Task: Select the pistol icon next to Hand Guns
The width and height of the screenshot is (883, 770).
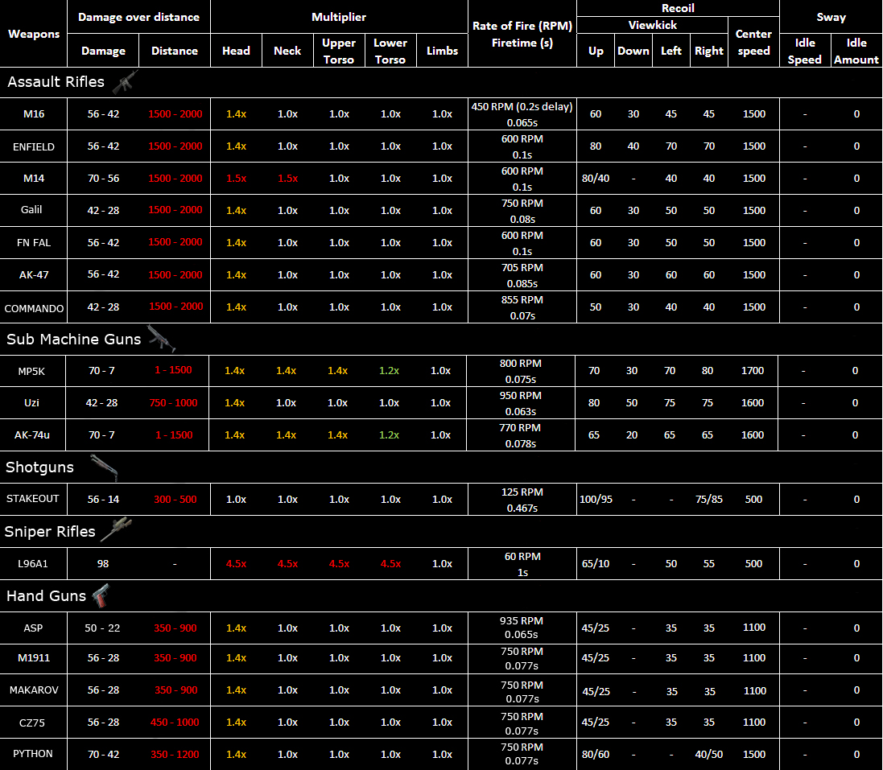Action: (100, 595)
